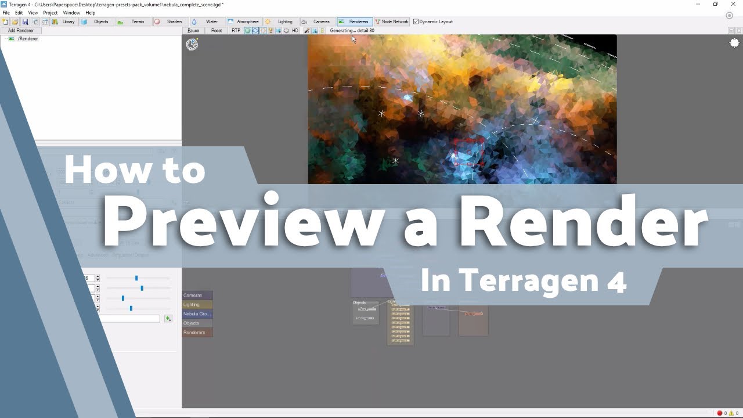Open the Atmosphere layout
The width and height of the screenshot is (743, 418).
click(x=243, y=21)
